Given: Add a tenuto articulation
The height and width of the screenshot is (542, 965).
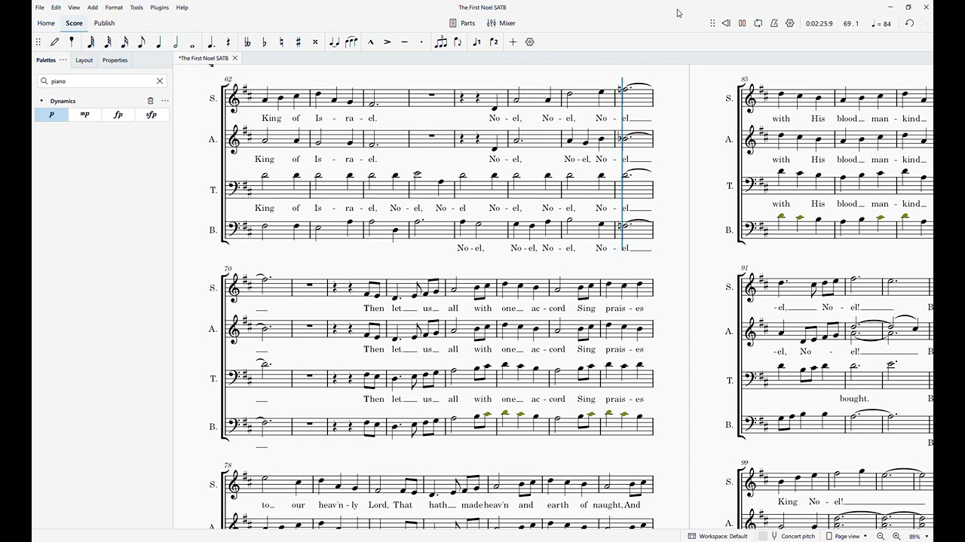Looking at the screenshot, I should 405,42.
